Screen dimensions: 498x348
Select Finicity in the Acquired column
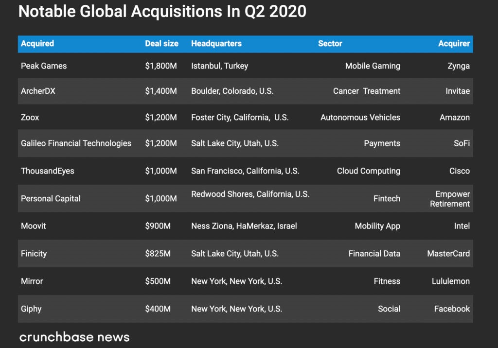click(34, 254)
